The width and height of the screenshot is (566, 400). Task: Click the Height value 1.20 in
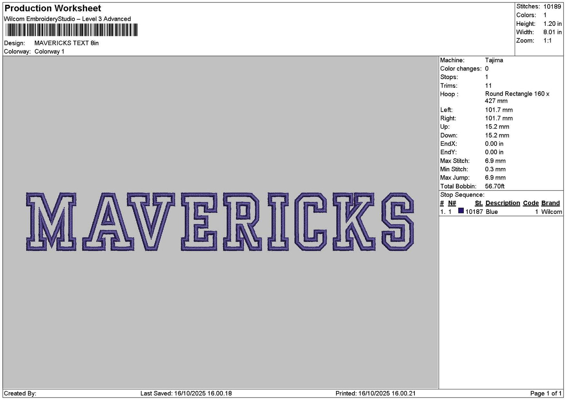pyautogui.click(x=552, y=24)
